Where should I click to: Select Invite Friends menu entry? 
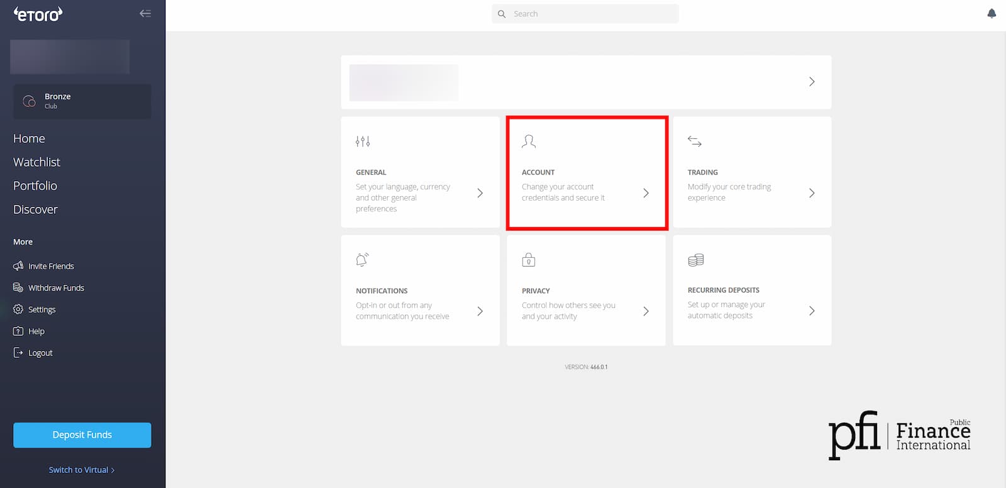coord(51,266)
